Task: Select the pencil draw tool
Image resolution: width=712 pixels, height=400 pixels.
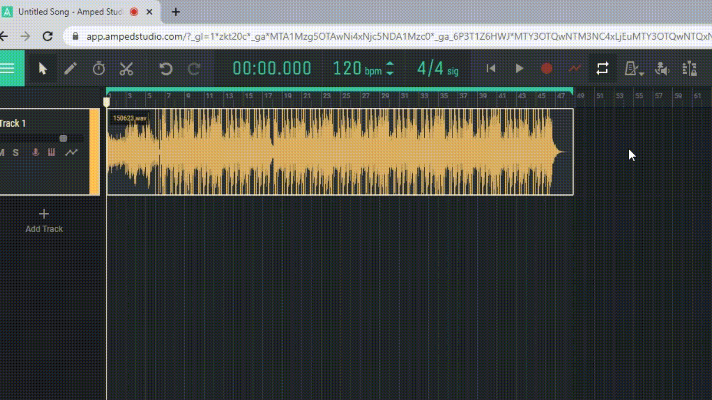Action: [x=70, y=69]
